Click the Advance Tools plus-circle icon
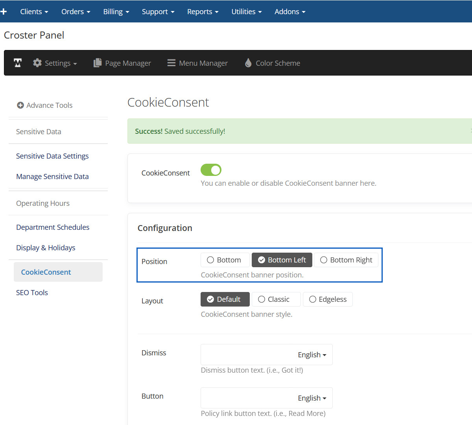472x425 pixels. [20, 105]
